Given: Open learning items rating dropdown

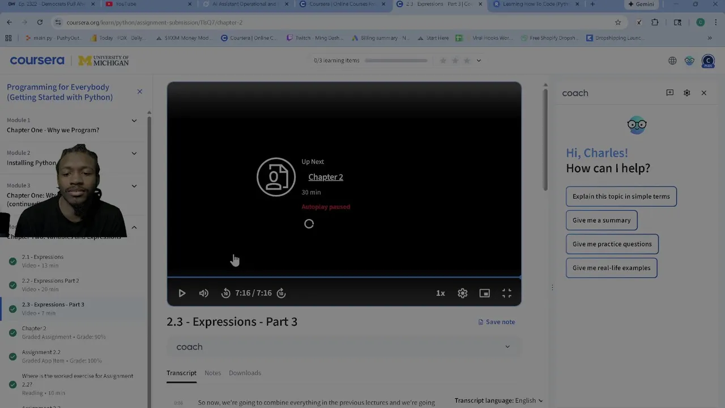Looking at the screenshot, I should click(479, 61).
